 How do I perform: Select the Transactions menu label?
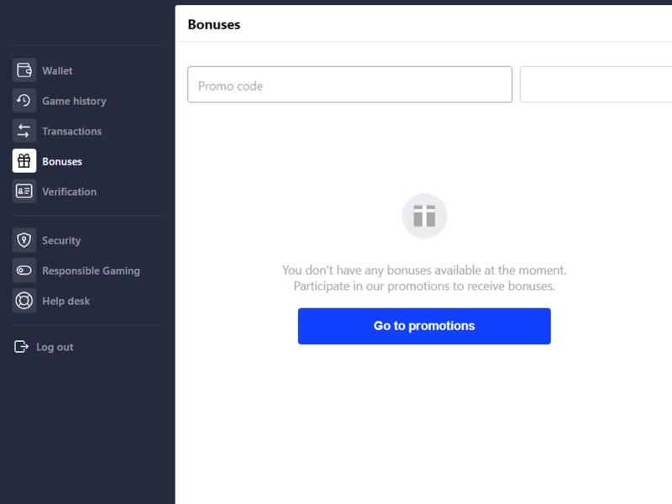(x=71, y=132)
